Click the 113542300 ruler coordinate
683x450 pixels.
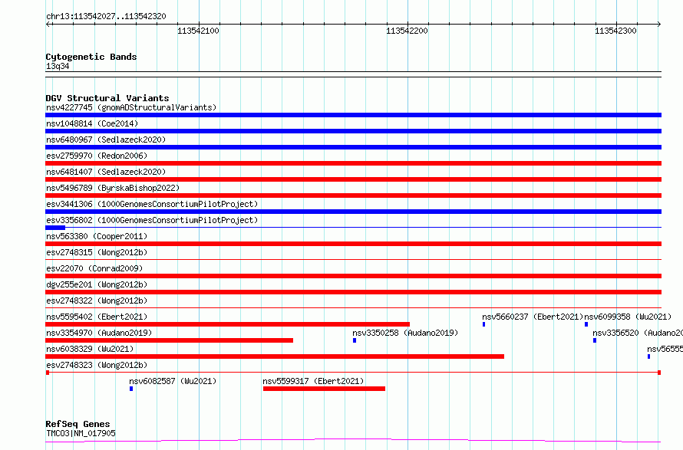click(x=615, y=31)
